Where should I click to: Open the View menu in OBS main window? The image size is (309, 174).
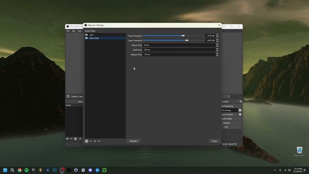pos(80,31)
